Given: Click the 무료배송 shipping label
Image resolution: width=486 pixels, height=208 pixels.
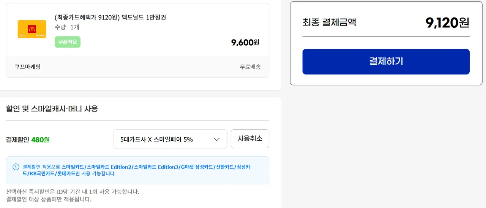Looking at the screenshot, I should click(x=250, y=67).
